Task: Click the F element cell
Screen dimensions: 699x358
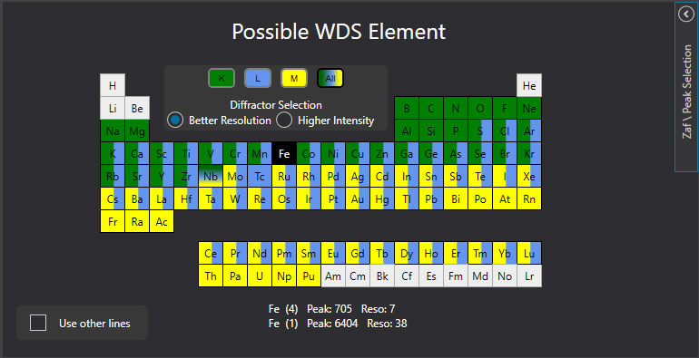Action: point(505,108)
